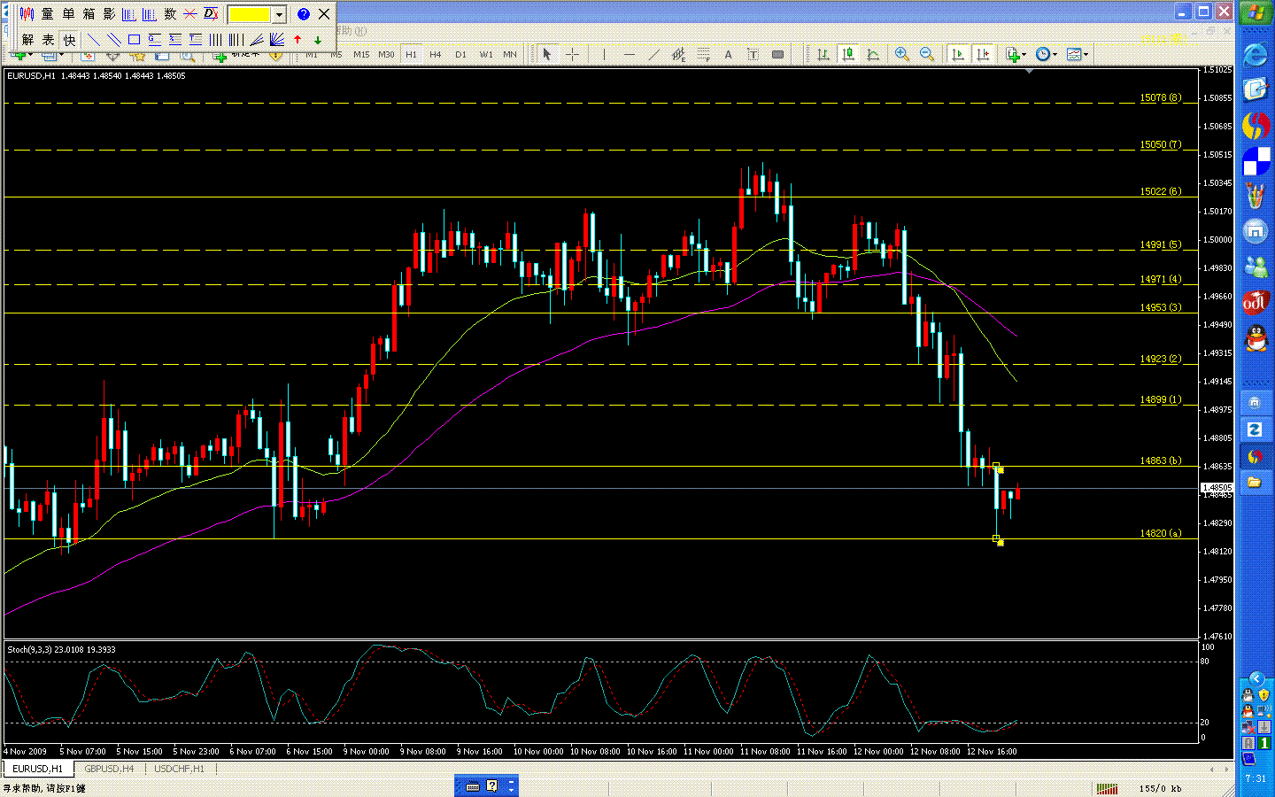The image size is (1275, 797).
Task: Expand hidden system tray icons
Action: pos(1256,678)
